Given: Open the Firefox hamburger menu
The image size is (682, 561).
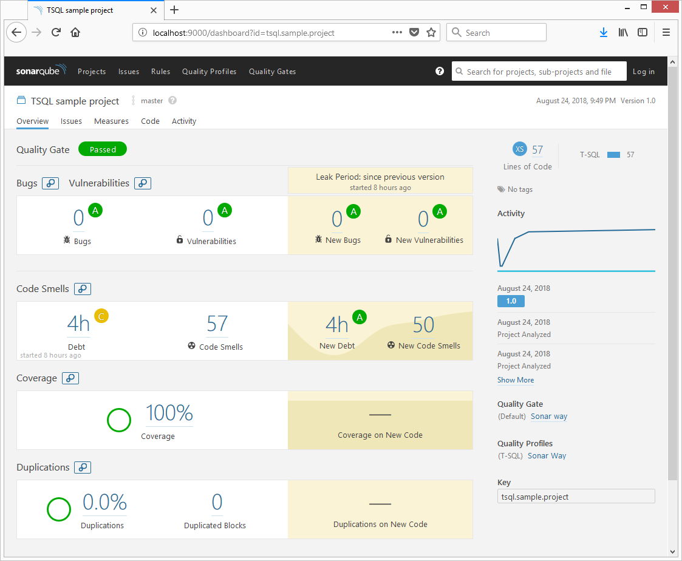Looking at the screenshot, I should (x=666, y=33).
